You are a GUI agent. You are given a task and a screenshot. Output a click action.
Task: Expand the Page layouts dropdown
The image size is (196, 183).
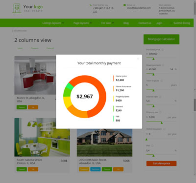click(82, 23)
